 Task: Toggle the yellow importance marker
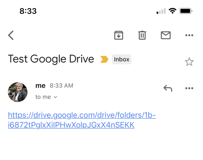(104, 59)
